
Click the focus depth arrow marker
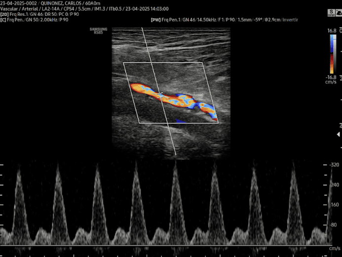pyautogui.click(x=338, y=134)
